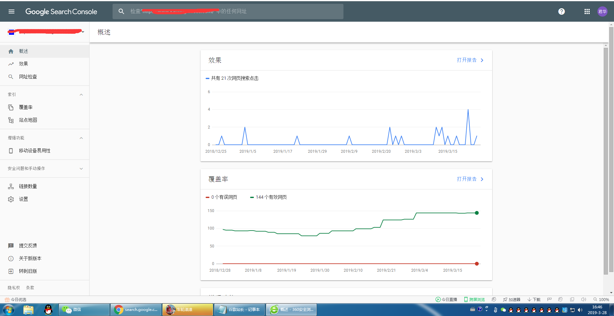Click the 设置 gear icon in sidebar

(x=11, y=199)
